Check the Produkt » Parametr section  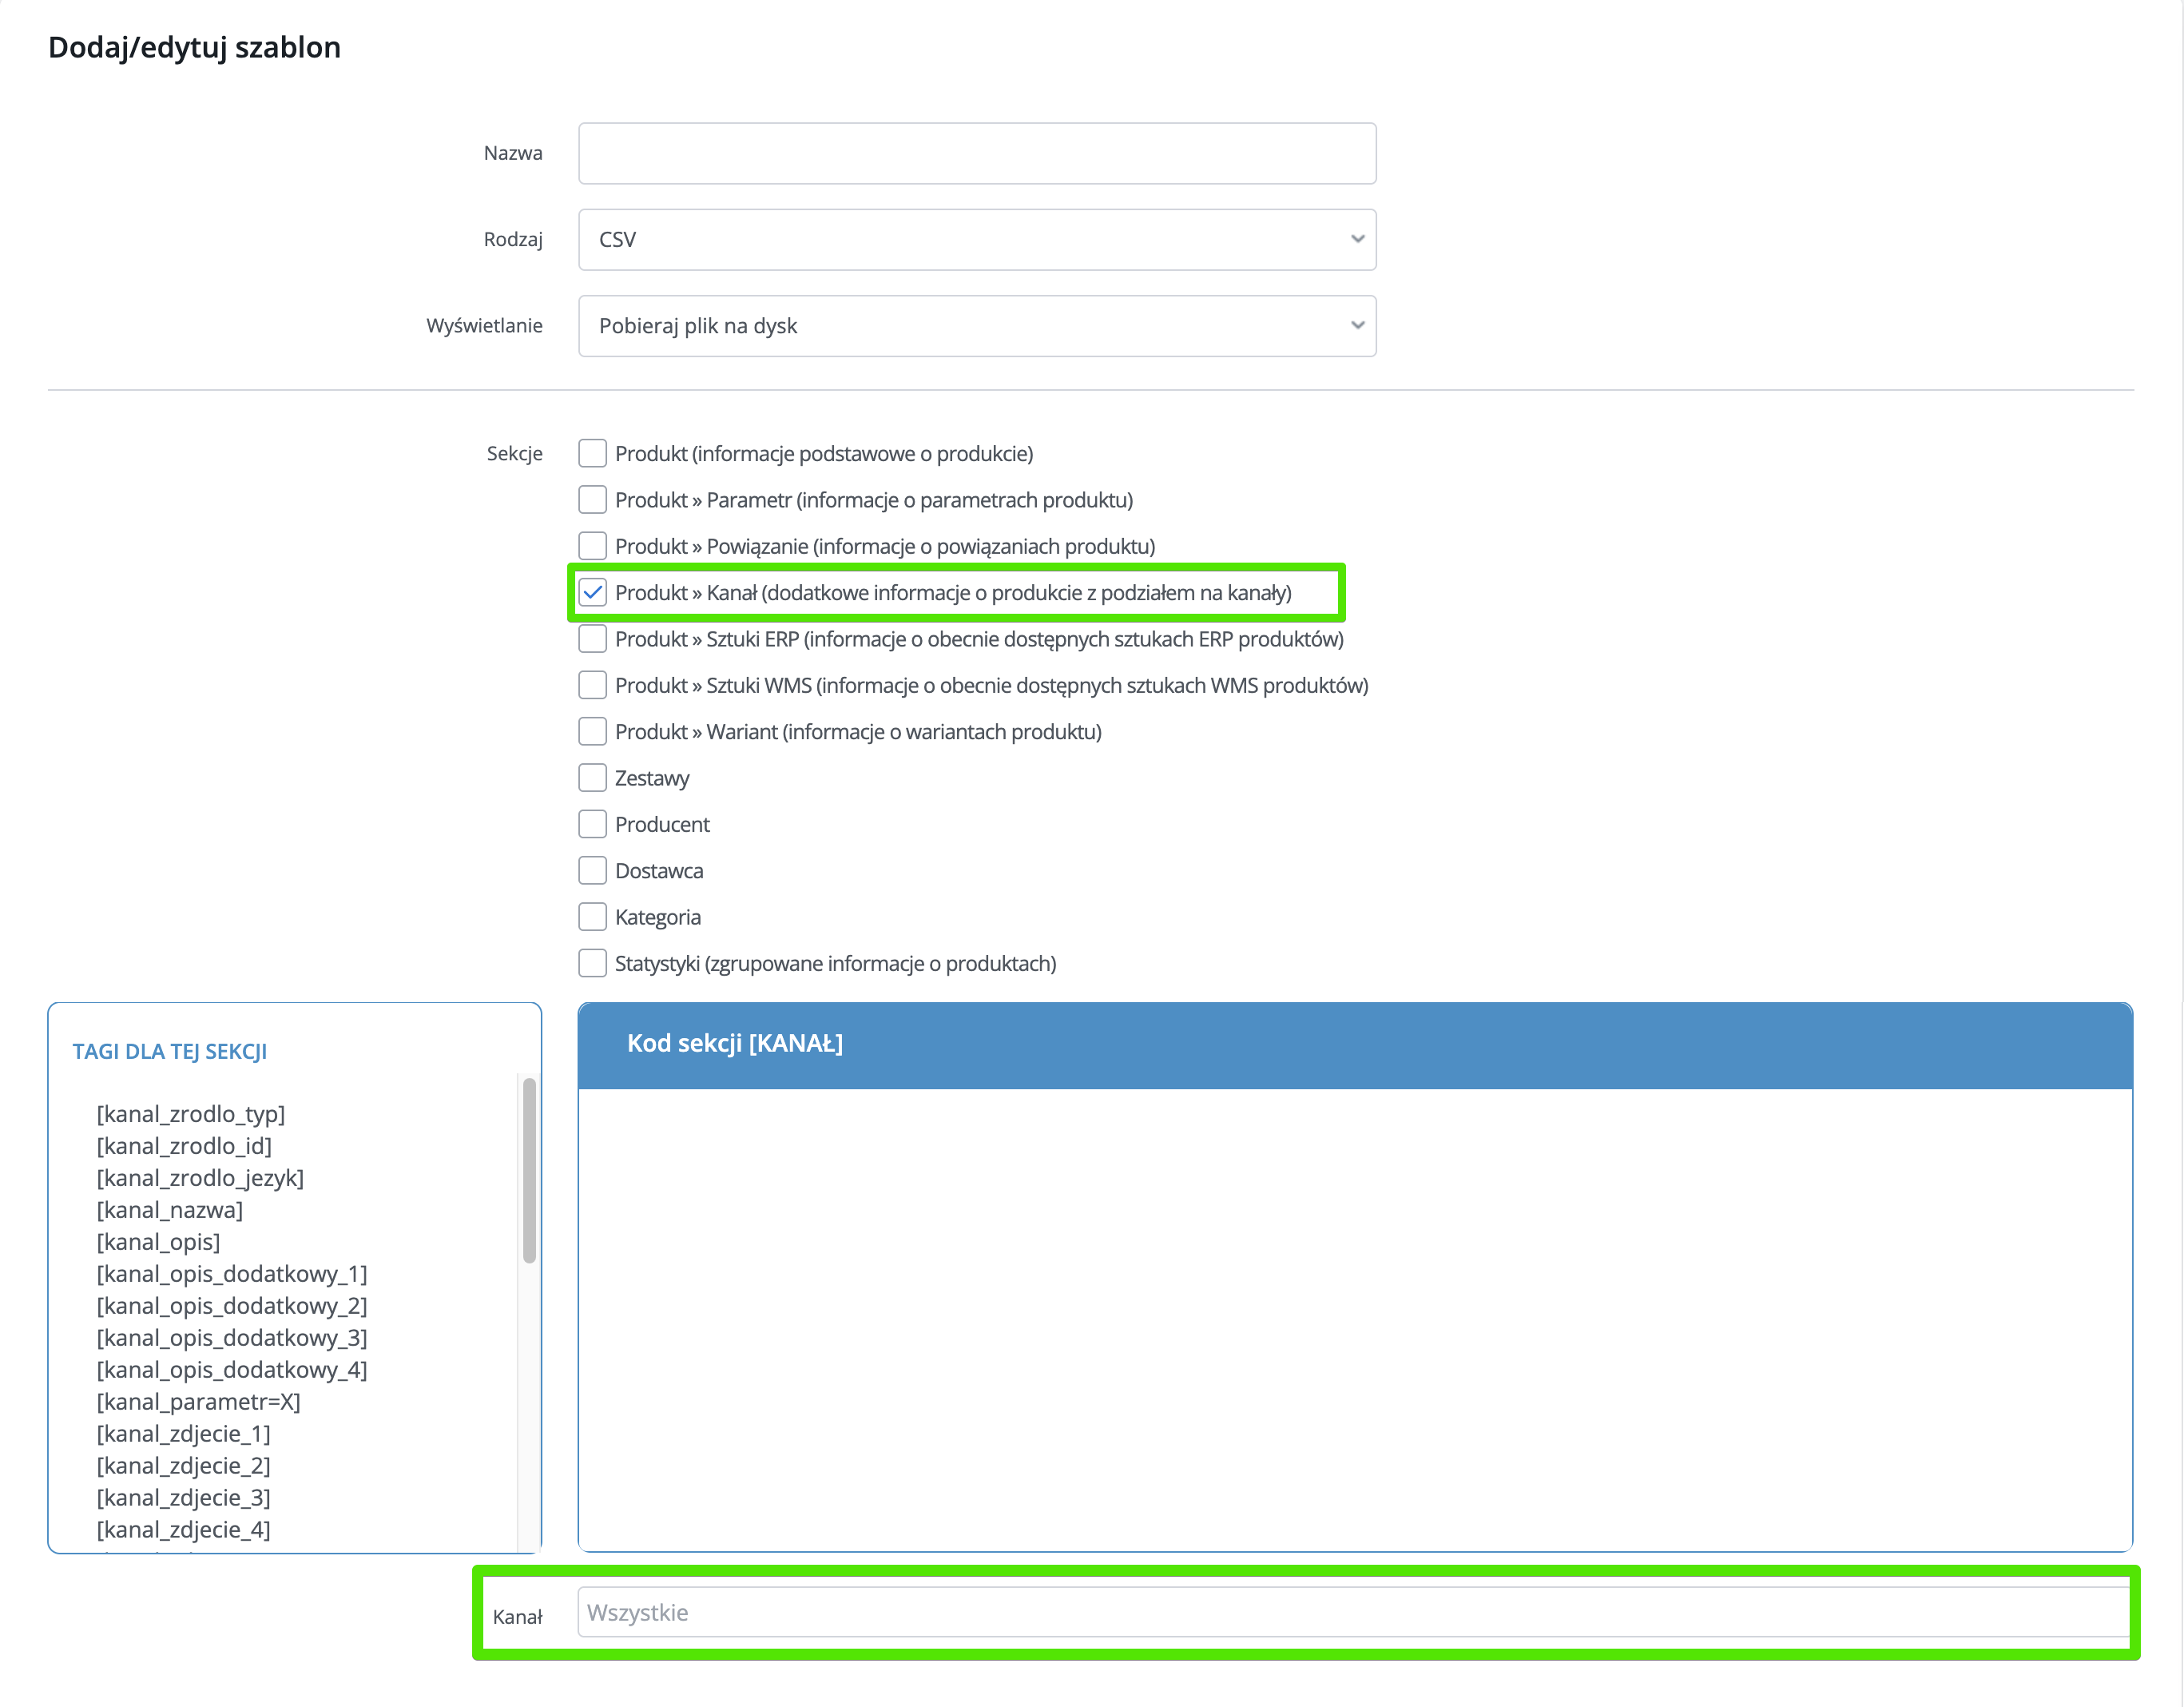tap(592, 499)
